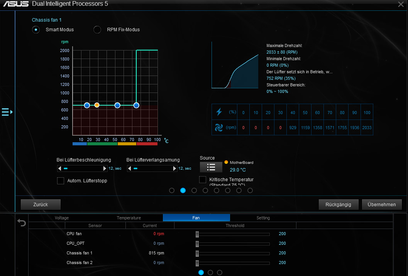Image resolution: width=408 pixels, height=276 pixels.
Task: Click the Current column header
Action: tap(150, 226)
